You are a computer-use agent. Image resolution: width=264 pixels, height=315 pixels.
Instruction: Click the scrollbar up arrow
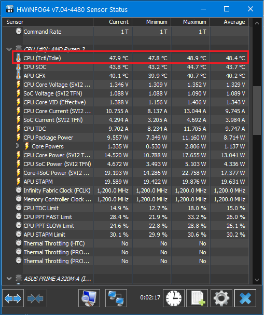click(x=257, y=23)
